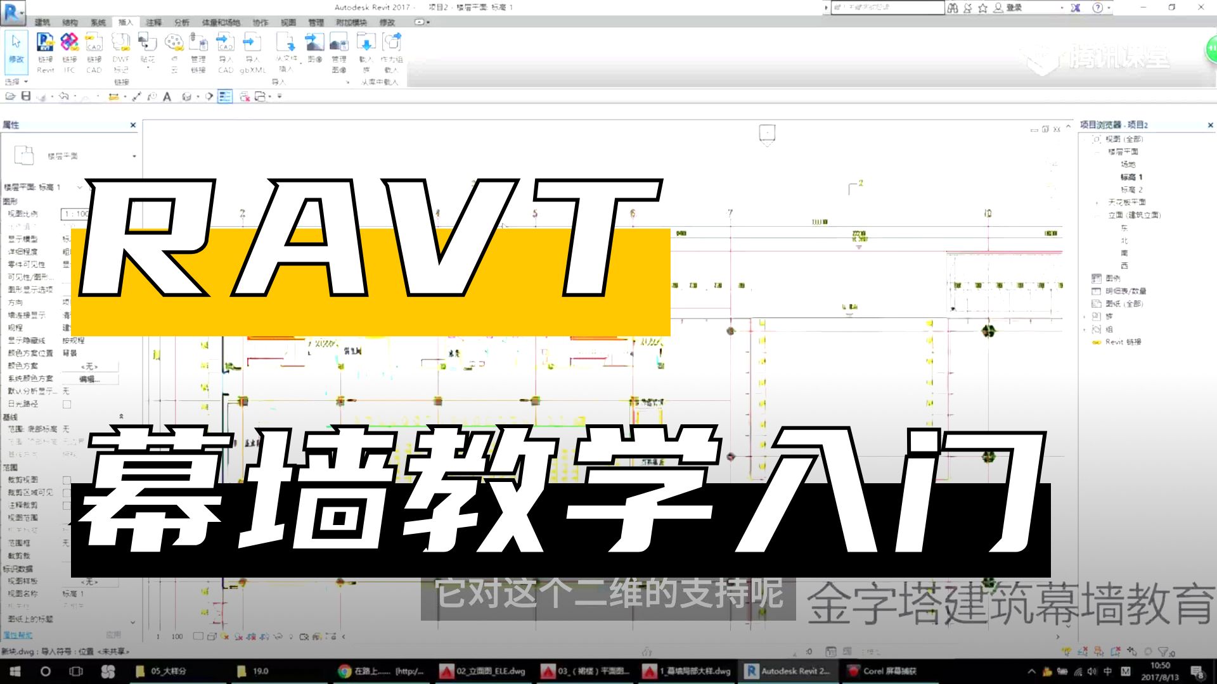Select the Import CAD tool
Viewport: 1217px width, 684px height.
point(226,51)
